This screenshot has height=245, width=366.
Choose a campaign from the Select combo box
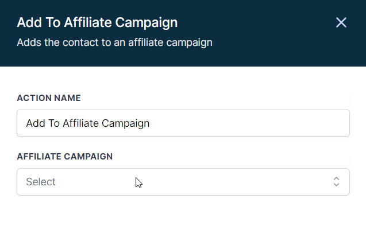point(183,182)
